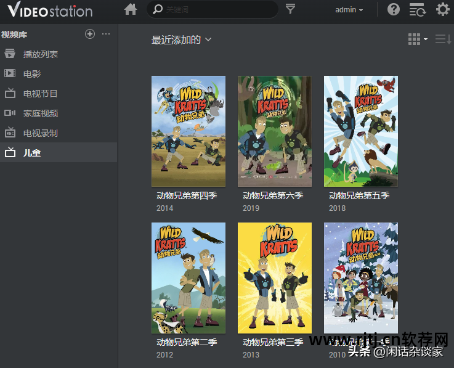Open the 2010 snowy season poster
This screenshot has width=454, height=368.
(361, 278)
